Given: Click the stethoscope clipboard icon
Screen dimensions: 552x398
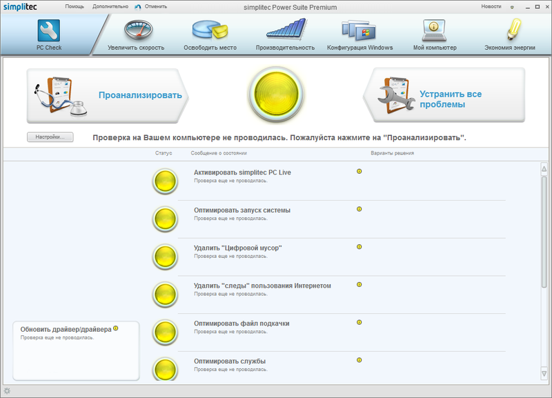Looking at the screenshot, I should (60, 96).
